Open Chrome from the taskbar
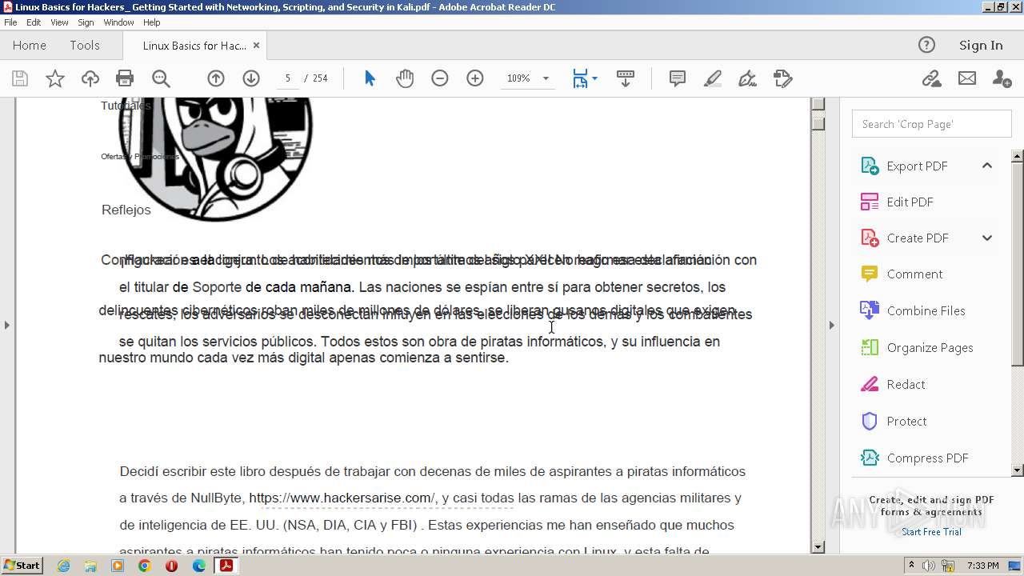This screenshot has height=576, width=1024. [145, 566]
